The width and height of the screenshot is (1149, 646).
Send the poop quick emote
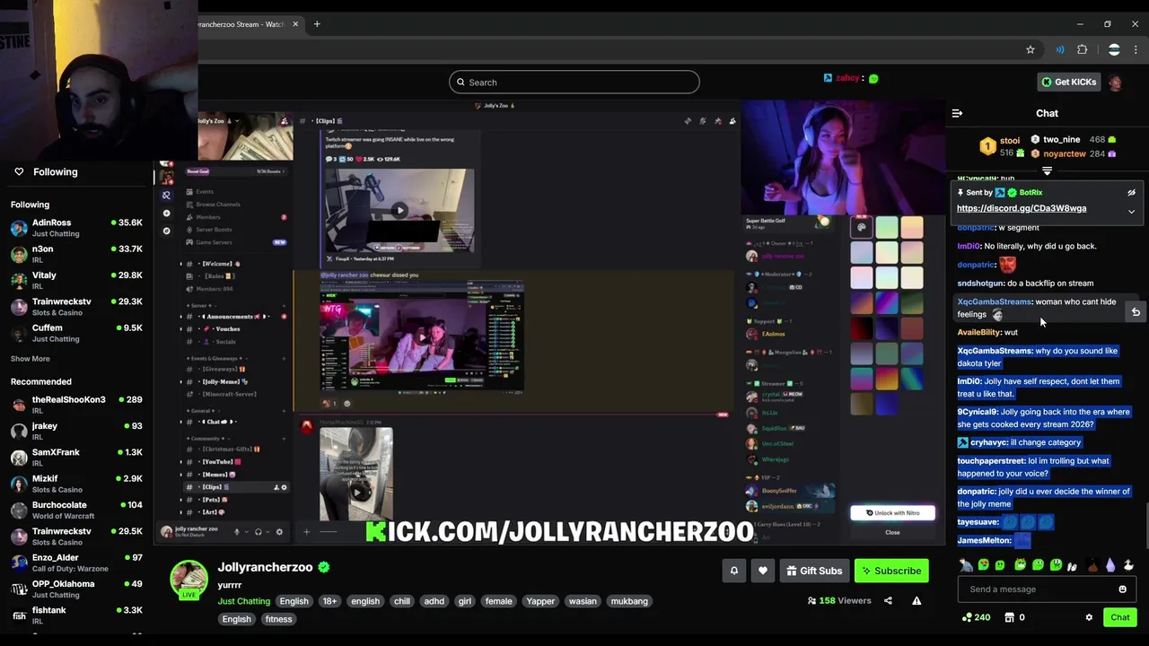pyautogui.click(x=1092, y=565)
